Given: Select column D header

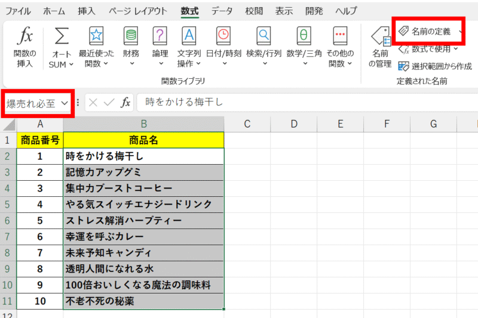Looking at the screenshot, I should click(x=294, y=124).
